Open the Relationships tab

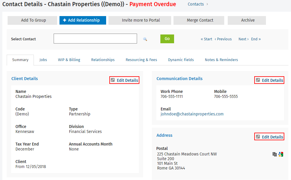click(103, 60)
